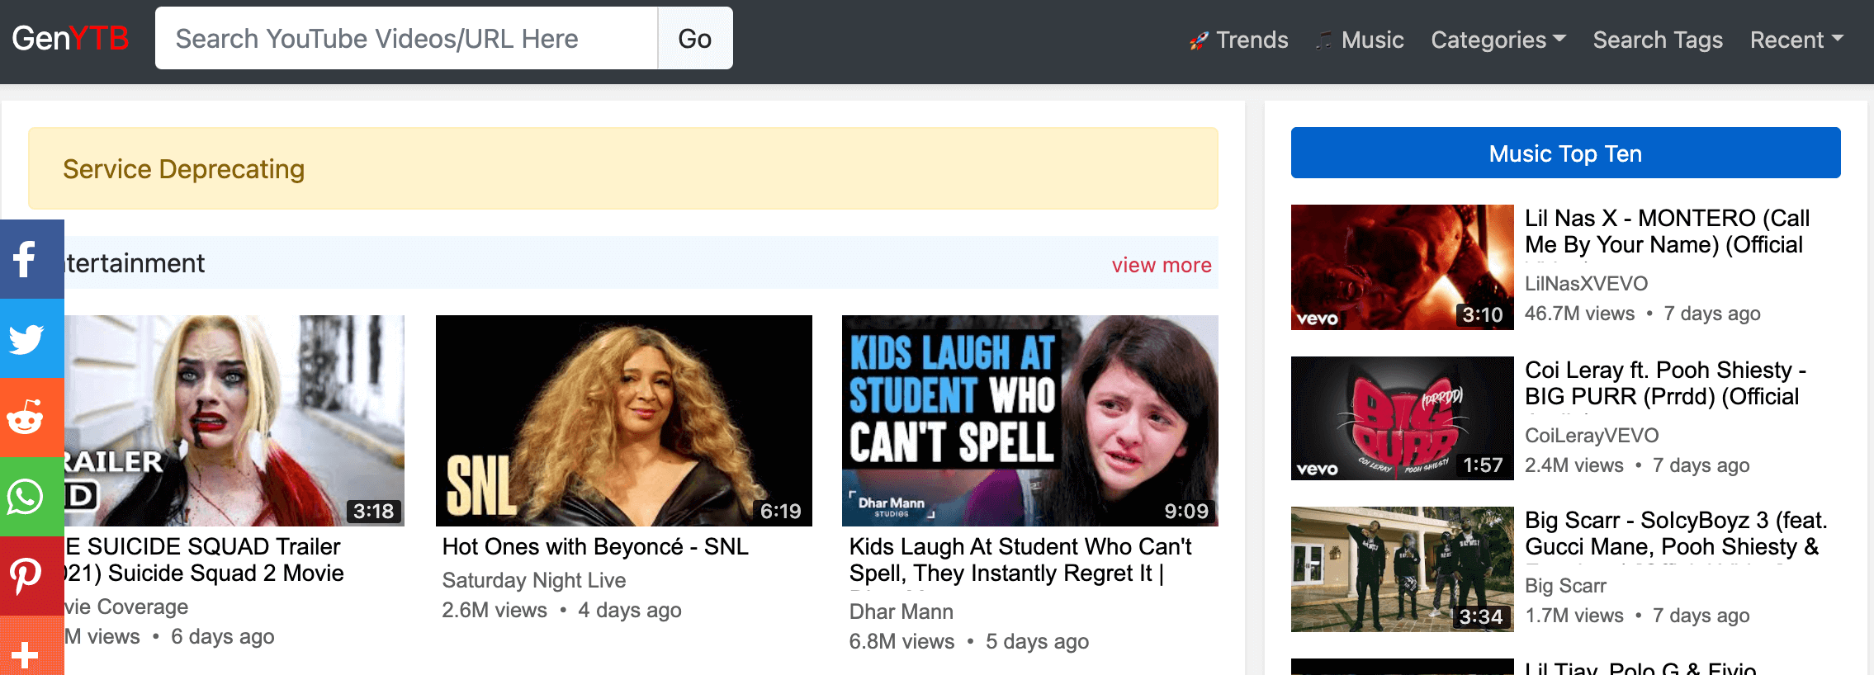This screenshot has height=675, width=1874.
Task: Select '6.8M views' under Dhar Mann video
Action: tap(902, 641)
